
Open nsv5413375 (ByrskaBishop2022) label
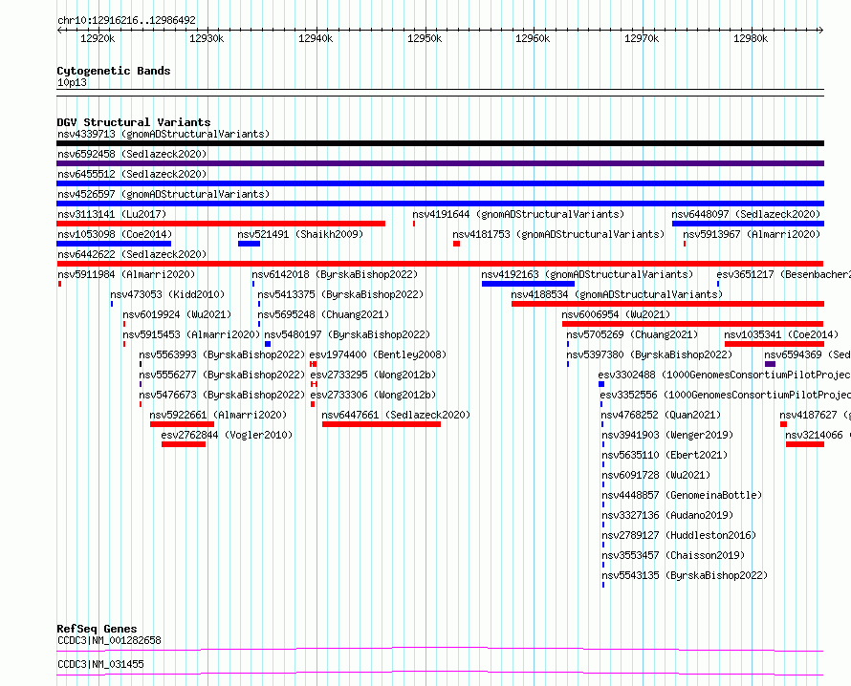tap(340, 294)
